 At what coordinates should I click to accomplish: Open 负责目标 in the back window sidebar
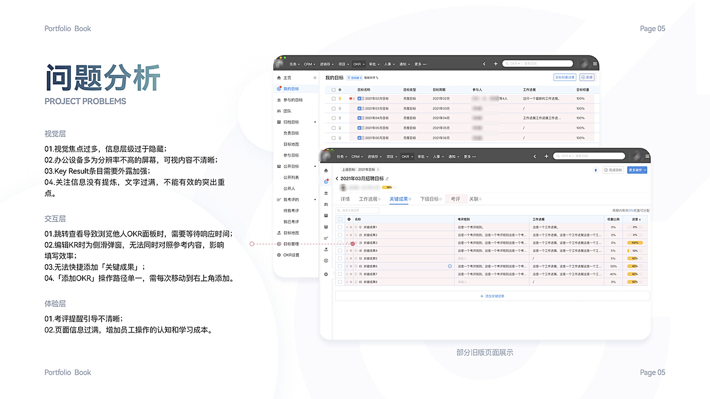click(x=291, y=133)
